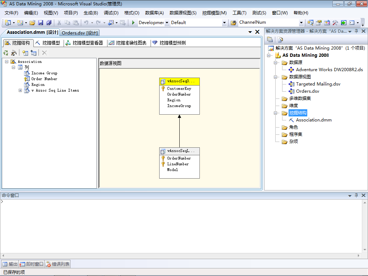The width and height of the screenshot is (368, 276).
Task: Open the Development configuration dropdown
Action: 167,23
